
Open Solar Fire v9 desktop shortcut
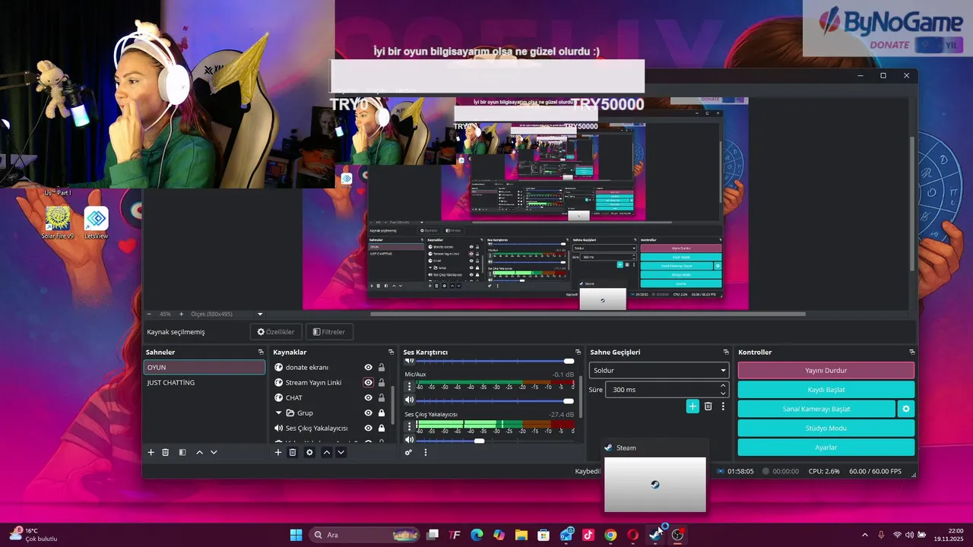pyautogui.click(x=58, y=223)
